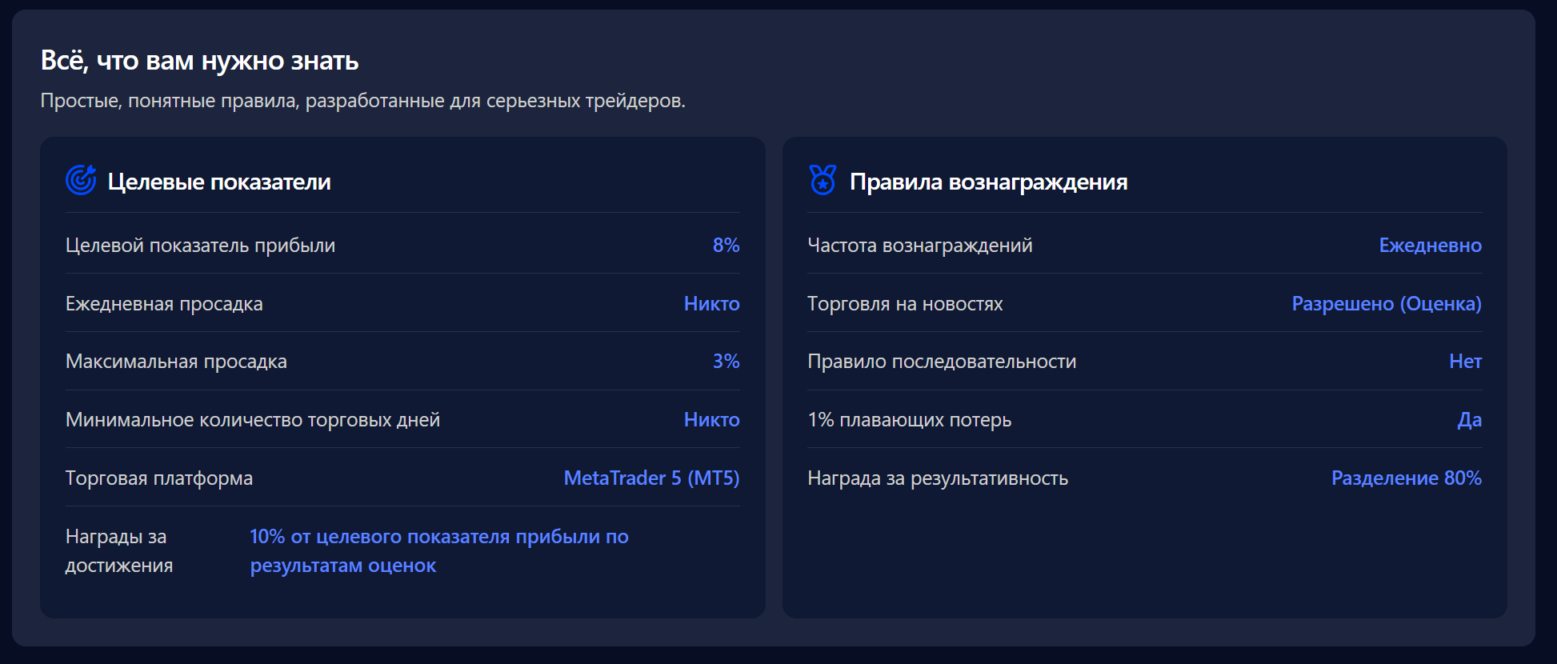
Task: Click the 1% плавающих потерь label
Action: 910,420
